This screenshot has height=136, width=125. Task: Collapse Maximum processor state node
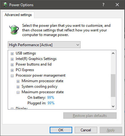click(18, 92)
